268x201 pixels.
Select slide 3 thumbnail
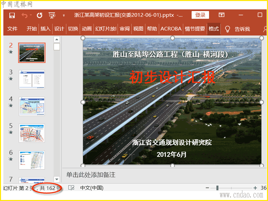coord(32,79)
